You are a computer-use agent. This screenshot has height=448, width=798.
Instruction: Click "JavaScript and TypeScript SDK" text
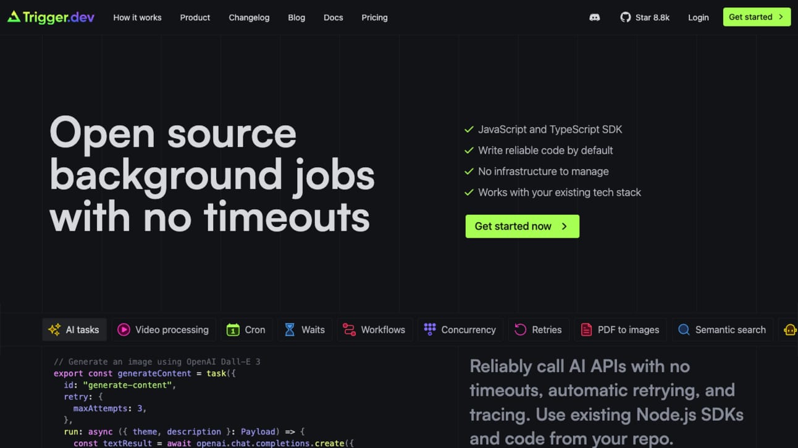coord(550,130)
